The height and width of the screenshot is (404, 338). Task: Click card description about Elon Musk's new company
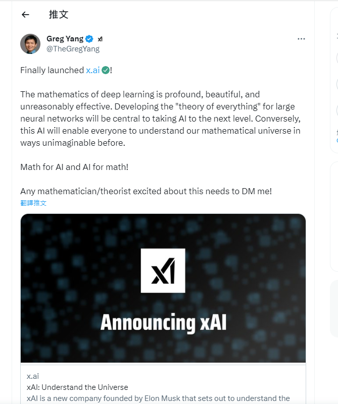158,398
